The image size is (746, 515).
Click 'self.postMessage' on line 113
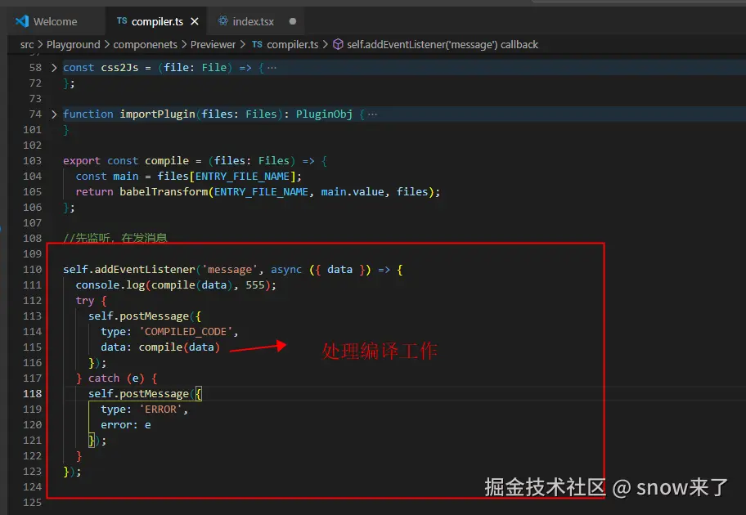pos(138,316)
